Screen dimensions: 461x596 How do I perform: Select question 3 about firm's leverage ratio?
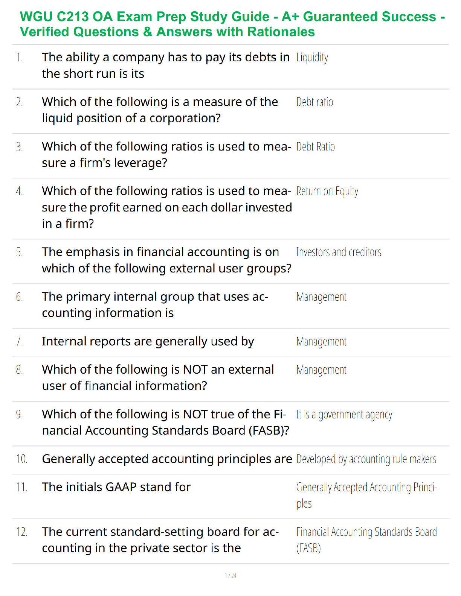[x=166, y=155]
